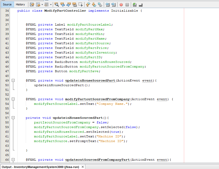Click "Machine ID" string on setPromptText line
Screen dimensions: 219x169
[x=111, y=141]
